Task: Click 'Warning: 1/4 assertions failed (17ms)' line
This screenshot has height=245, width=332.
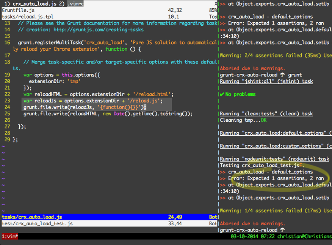Action: (276, 211)
